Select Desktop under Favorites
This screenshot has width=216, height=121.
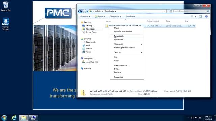tap(87, 26)
